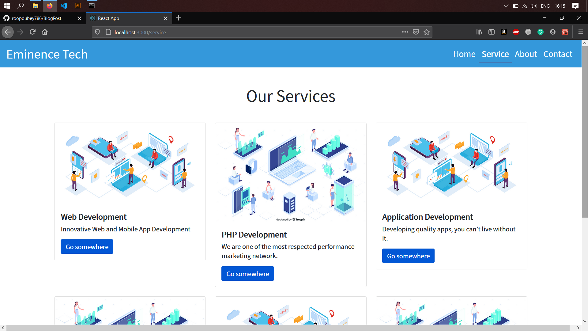588x331 pixels.
Task: Switch to the roopdubey786/BlogPost tab
Action: (x=37, y=18)
